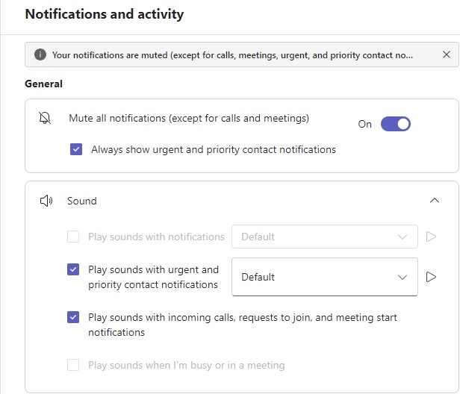Uncheck Play sounds with incoming calls
This screenshot has height=394, width=460.
coord(73,317)
